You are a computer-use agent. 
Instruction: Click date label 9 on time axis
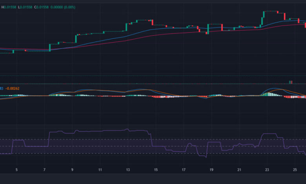(72, 170)
